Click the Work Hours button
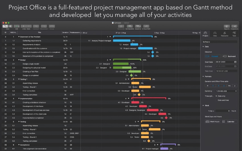This screenshot has width=242, height=151. [x=213, y=121]
